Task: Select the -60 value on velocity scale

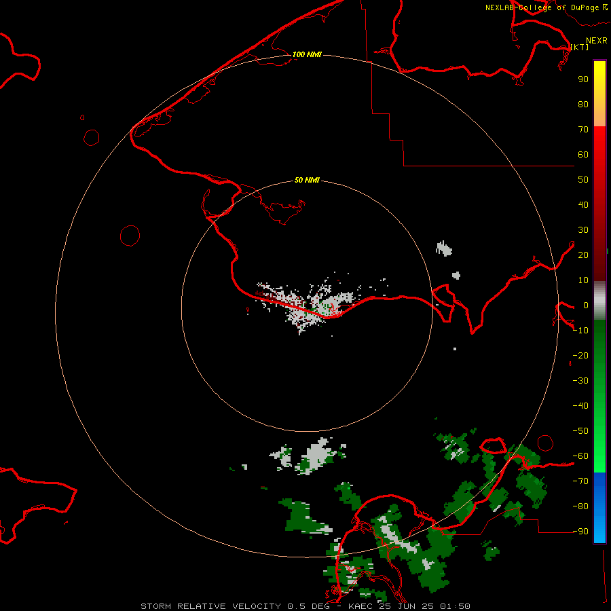Action: pyautogui.click(x=580, y=456)
